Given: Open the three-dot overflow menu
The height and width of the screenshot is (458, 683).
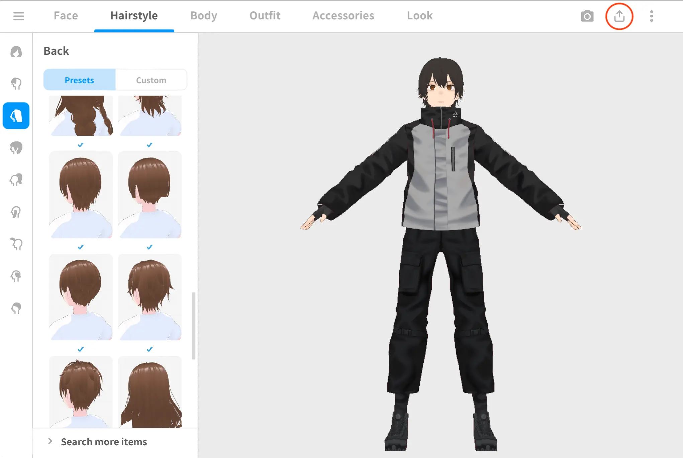Looking at the screenshot, I should click(x=652, y=16).
